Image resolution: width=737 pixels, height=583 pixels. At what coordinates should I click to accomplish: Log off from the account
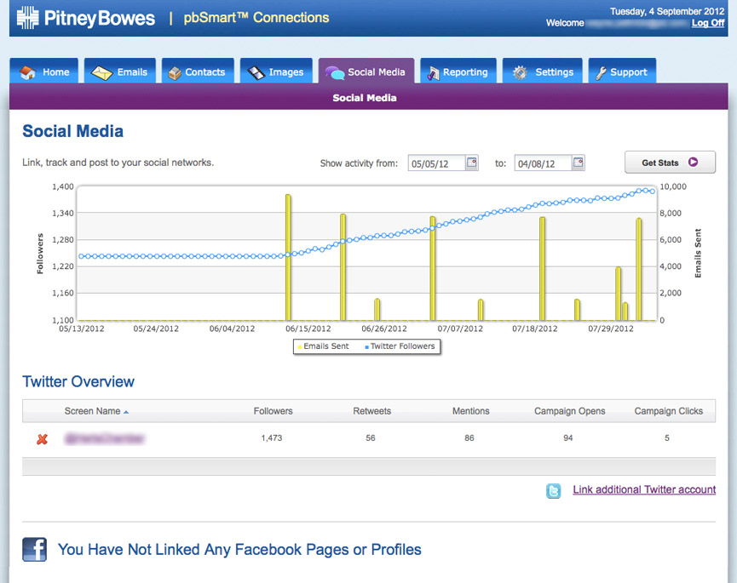pos(708,22)
